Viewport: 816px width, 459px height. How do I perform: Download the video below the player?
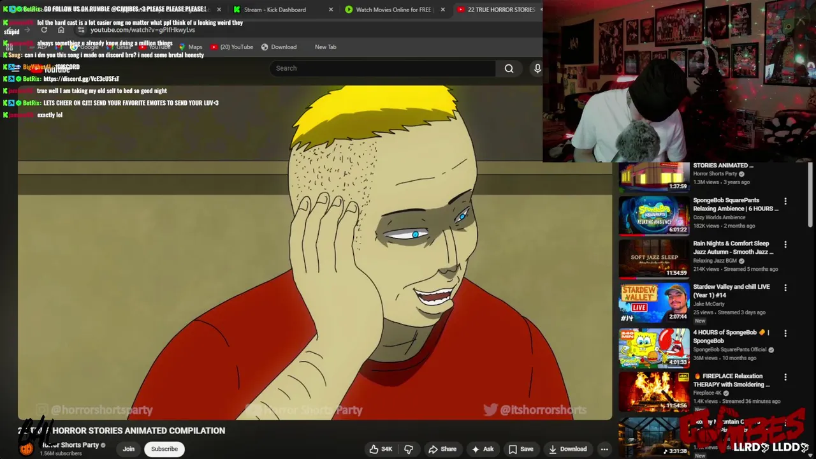click(x=567, y=449)
